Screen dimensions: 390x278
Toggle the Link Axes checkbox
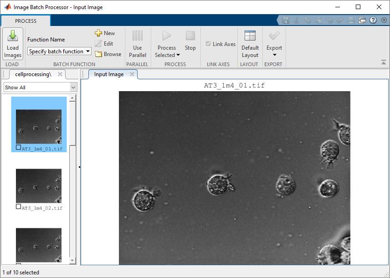click(208, 44)
